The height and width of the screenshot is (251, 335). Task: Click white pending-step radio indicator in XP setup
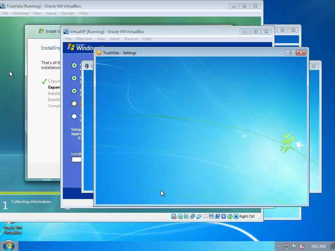pos(74,116)
